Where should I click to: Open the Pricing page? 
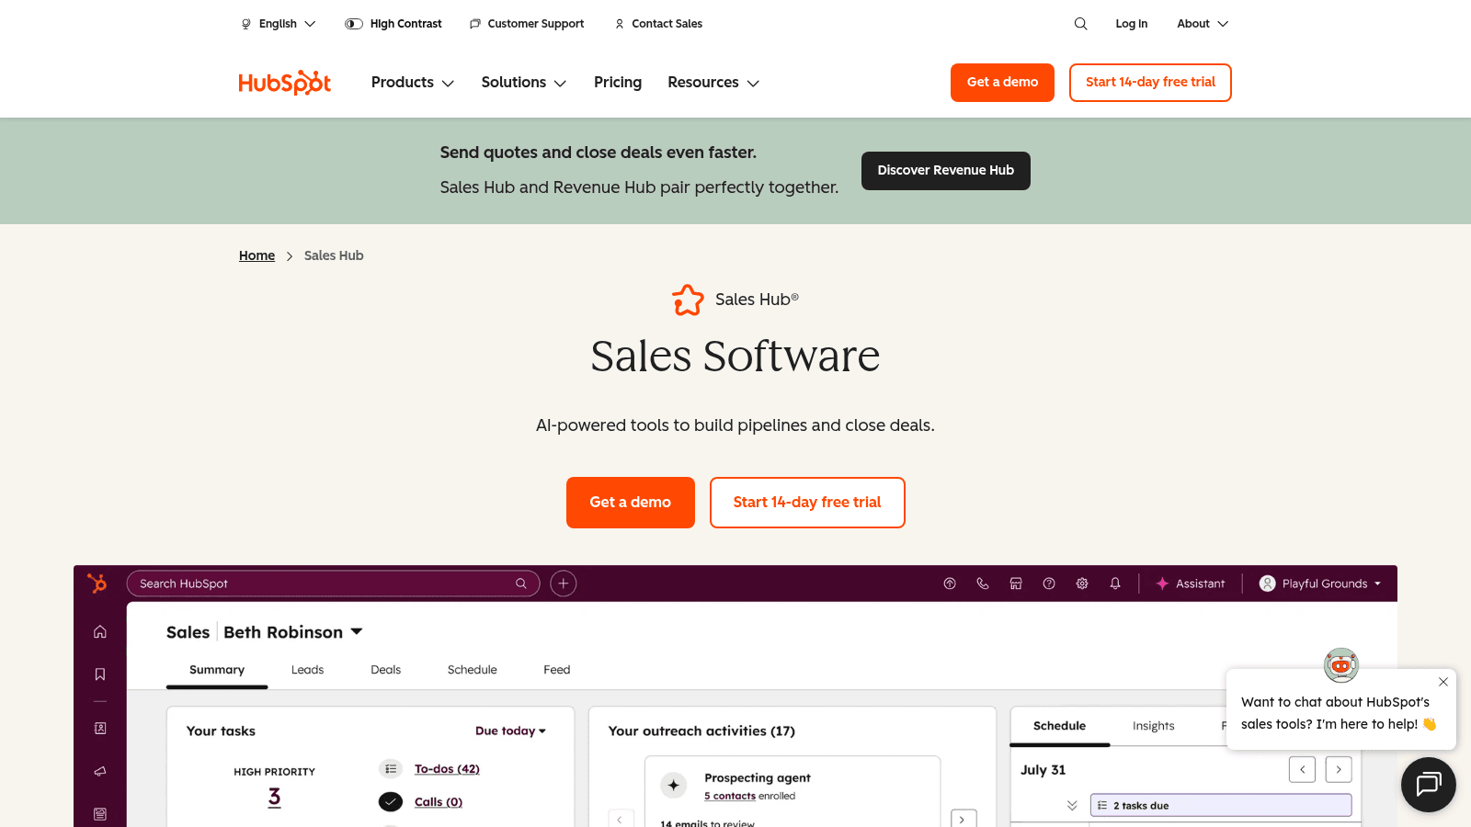[618, 83]
